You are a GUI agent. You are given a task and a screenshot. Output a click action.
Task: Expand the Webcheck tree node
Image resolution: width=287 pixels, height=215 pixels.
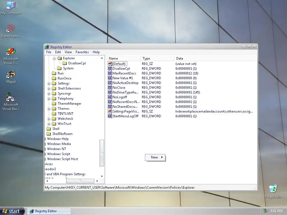pos(49,119)
